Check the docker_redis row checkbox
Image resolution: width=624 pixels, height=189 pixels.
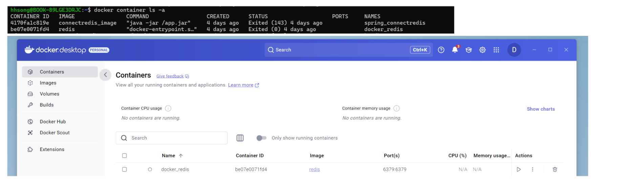125,169
